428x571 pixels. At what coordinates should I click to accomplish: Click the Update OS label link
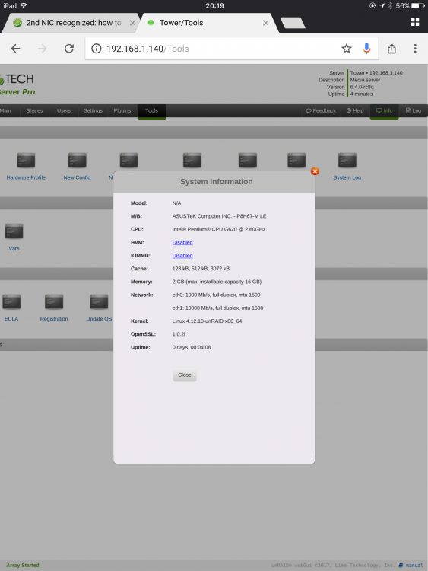tap(99, 319)
